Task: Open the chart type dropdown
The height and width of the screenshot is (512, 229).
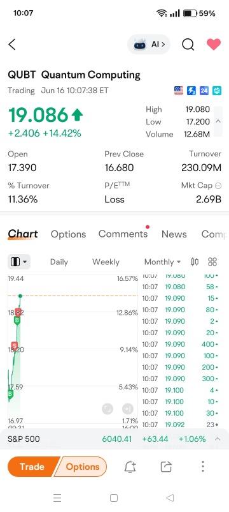Action: [x=19, y=262]
